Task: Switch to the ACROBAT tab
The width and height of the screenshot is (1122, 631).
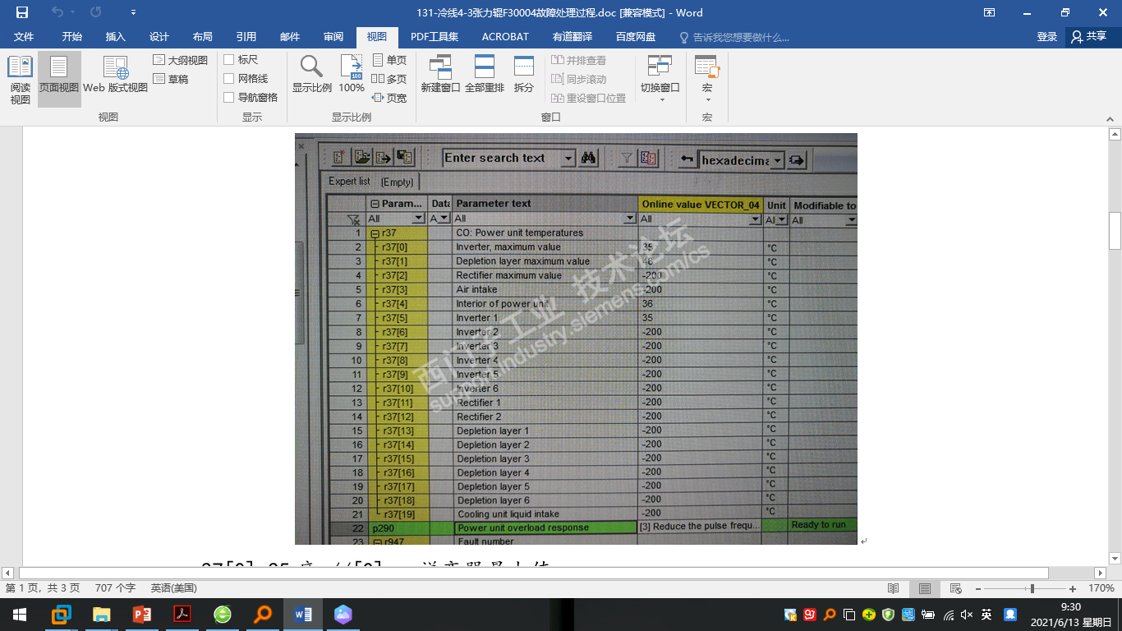Action: [x=505, y=37]
